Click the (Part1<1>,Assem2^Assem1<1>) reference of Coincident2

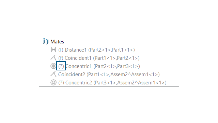123,74
